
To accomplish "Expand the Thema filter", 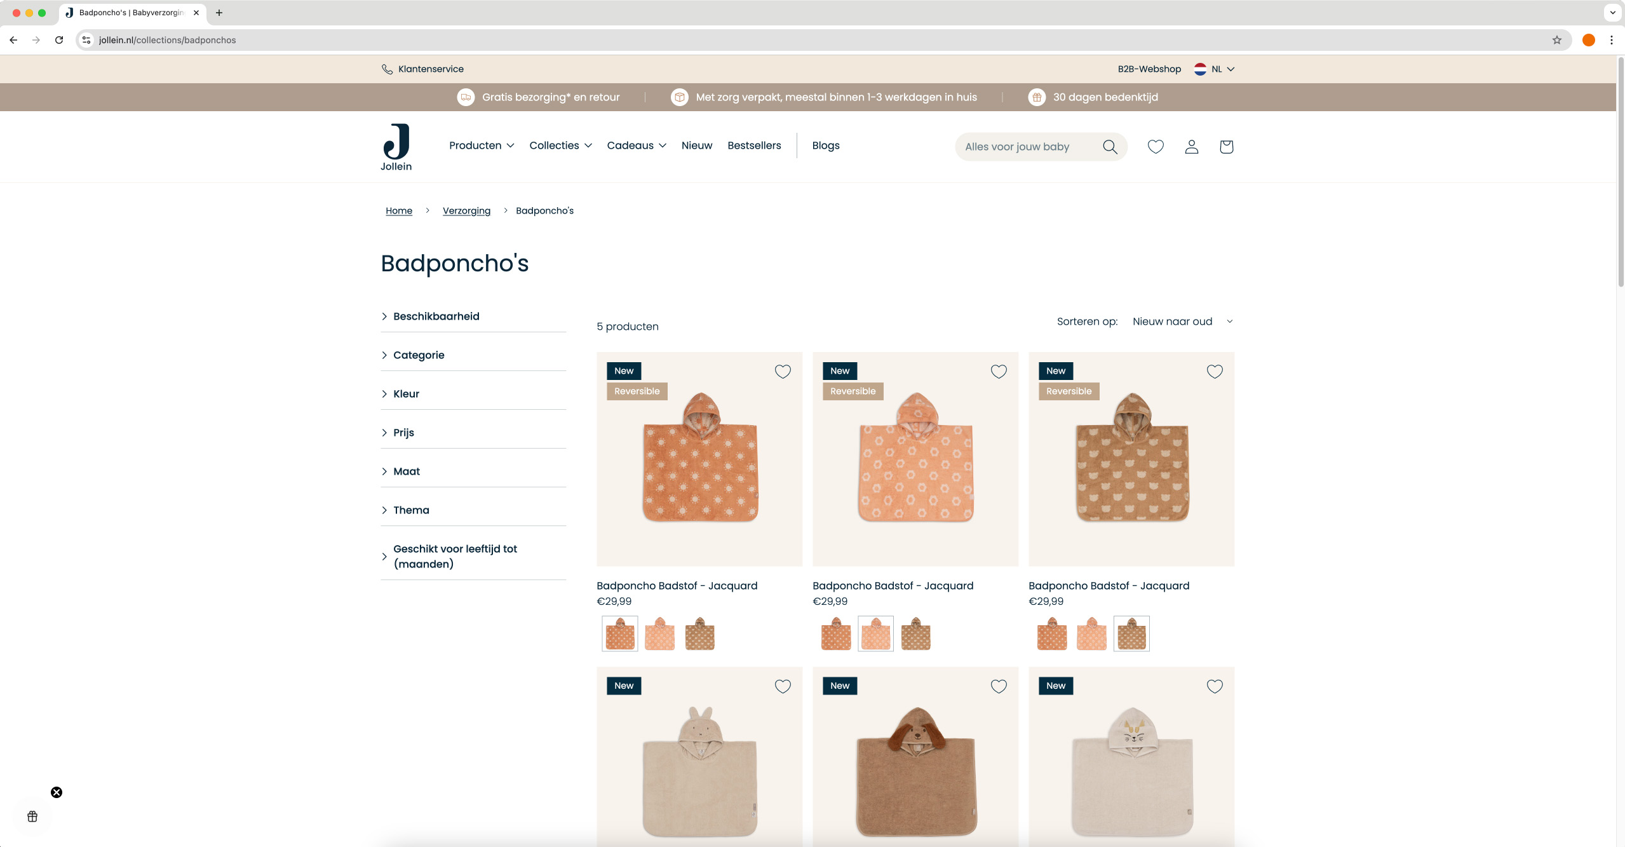I will (x=473, y=510).
